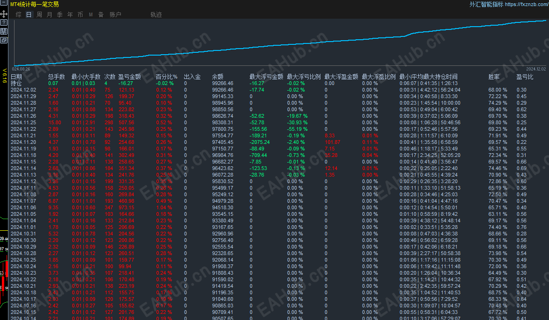Open the https://fxznzb.com link
549x320 pixels.
[527, 4]
